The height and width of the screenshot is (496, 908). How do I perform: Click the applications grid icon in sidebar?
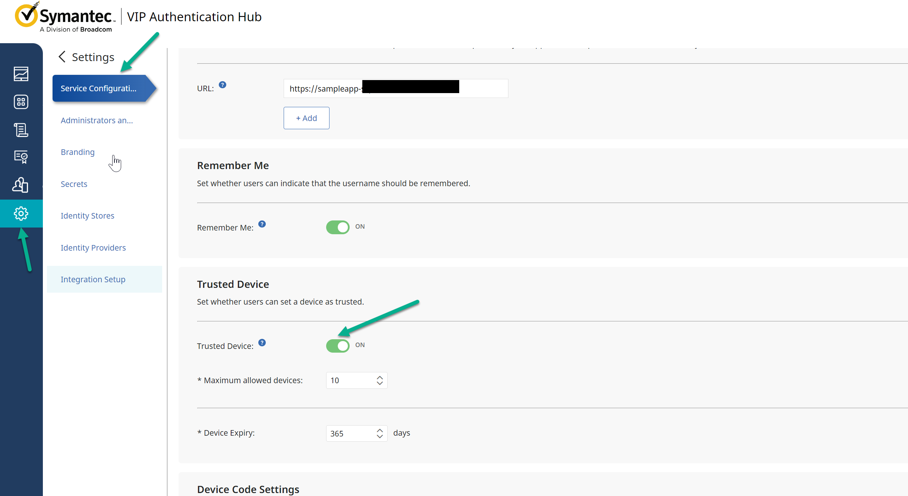pos(21,102)
